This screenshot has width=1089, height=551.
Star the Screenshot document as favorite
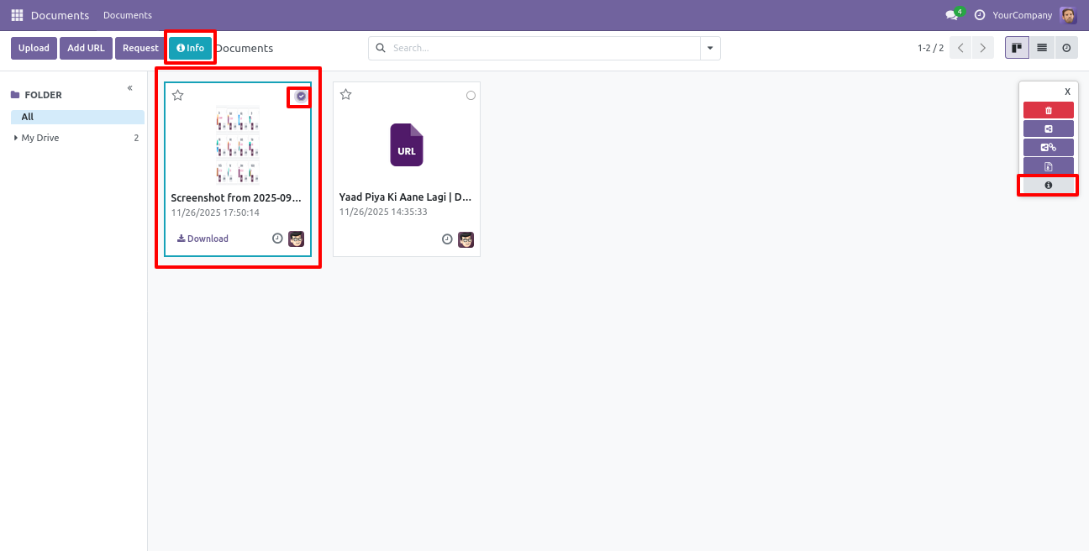(178, 95)
